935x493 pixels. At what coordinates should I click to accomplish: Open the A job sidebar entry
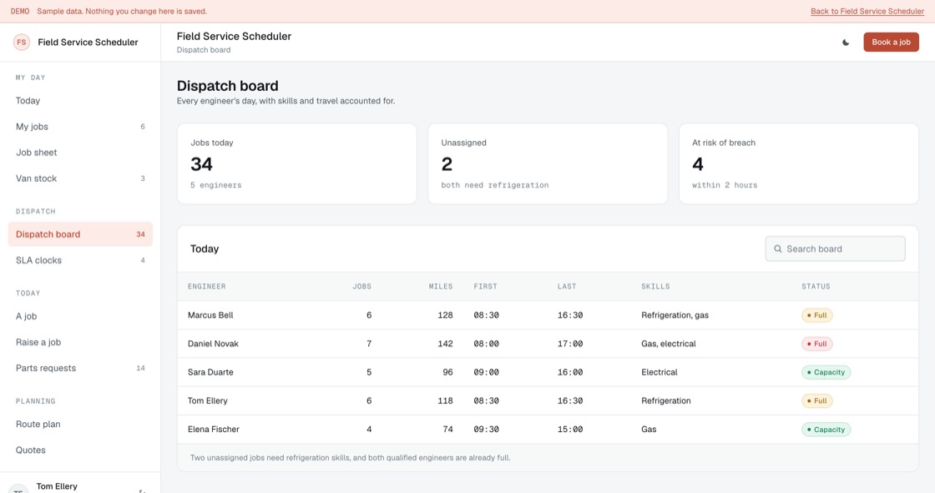click(80, 316)
